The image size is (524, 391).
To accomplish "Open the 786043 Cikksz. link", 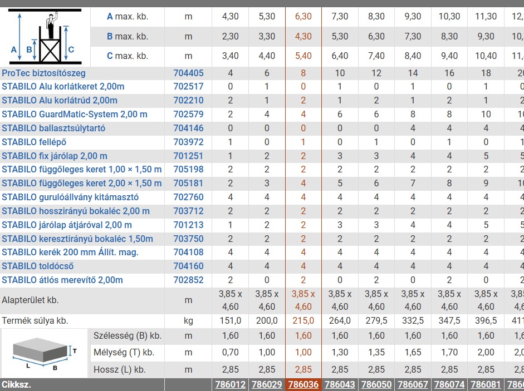I will [340, 384].
